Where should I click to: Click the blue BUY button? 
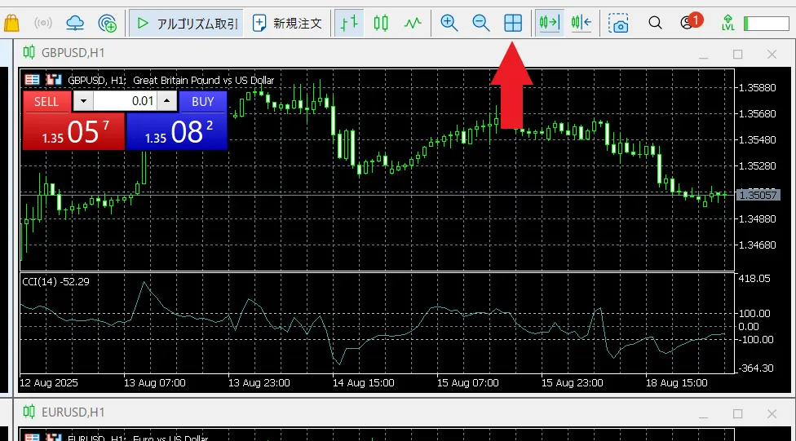[x=202, y=101]
